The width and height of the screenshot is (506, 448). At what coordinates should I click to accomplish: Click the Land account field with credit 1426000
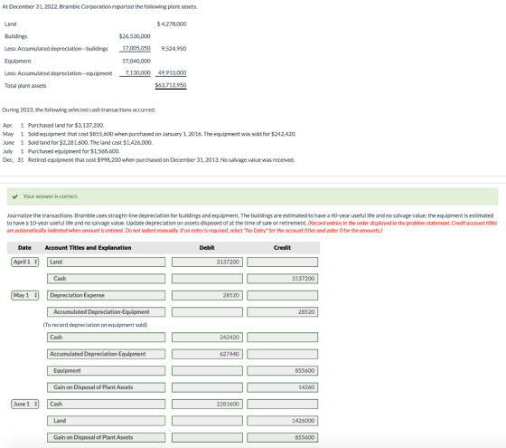pos(107,421)
